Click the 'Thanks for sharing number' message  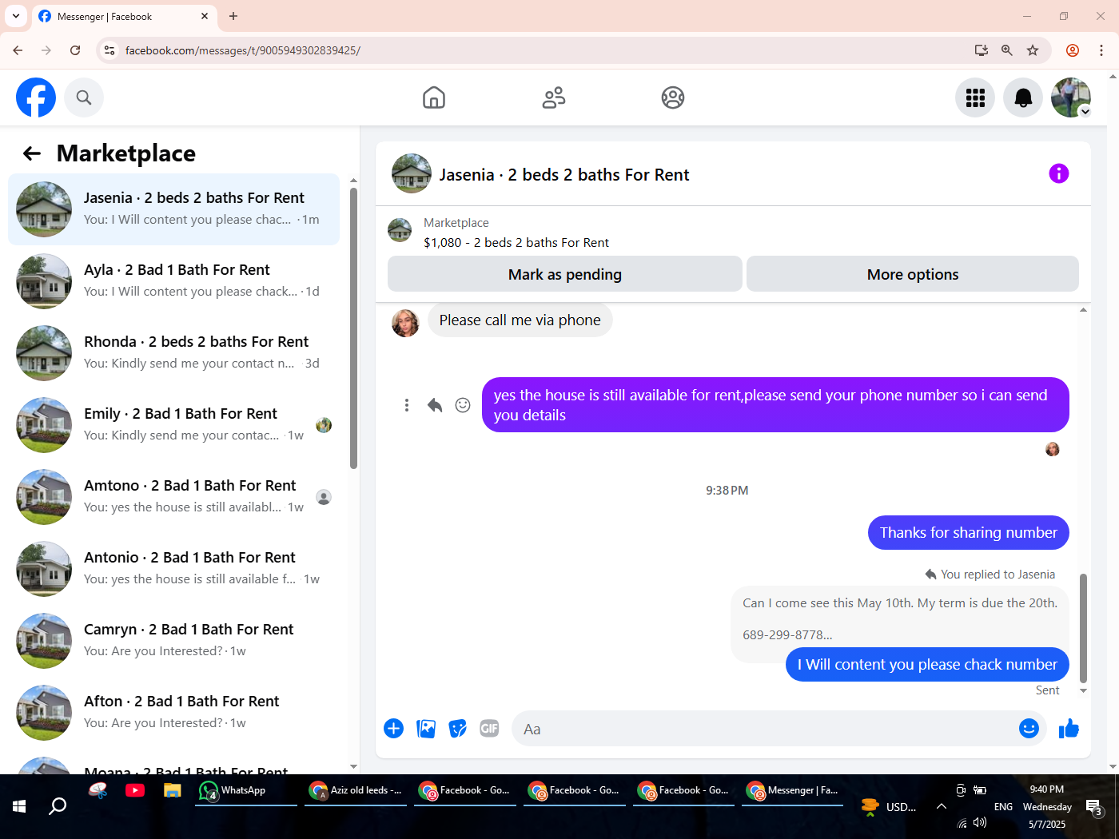[x=968, y=533]
